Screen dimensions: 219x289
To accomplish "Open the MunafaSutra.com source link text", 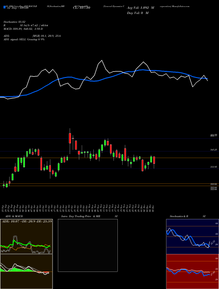I will click(180, 6).
